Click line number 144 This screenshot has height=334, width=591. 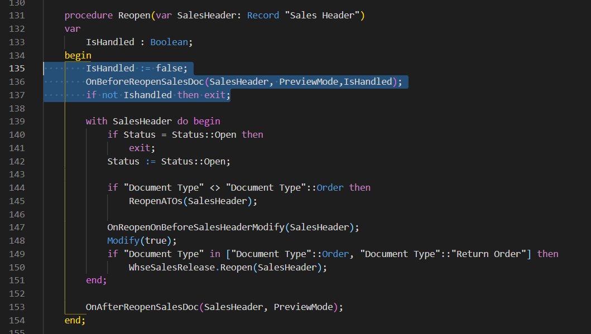pyautogui.click(x=17, y=187)
